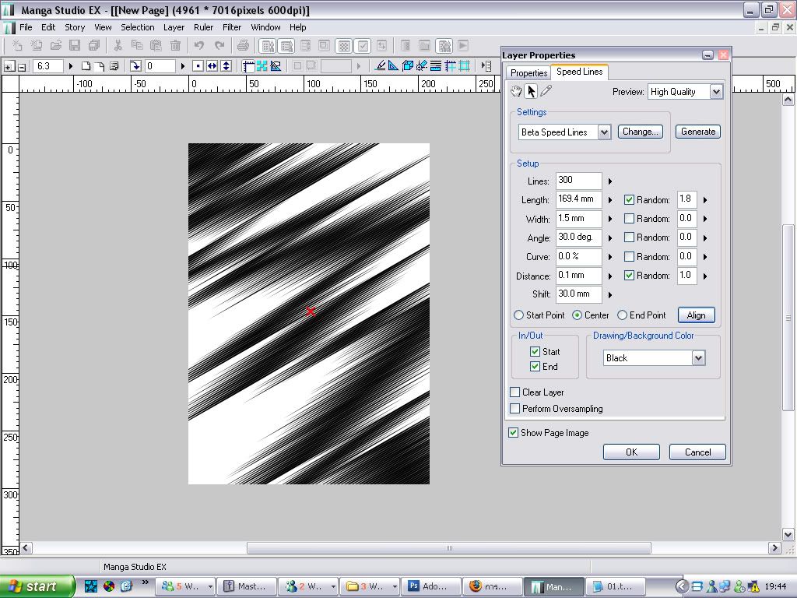
Task: Expand the Length Random value arrow
Action: pos(705,200)
